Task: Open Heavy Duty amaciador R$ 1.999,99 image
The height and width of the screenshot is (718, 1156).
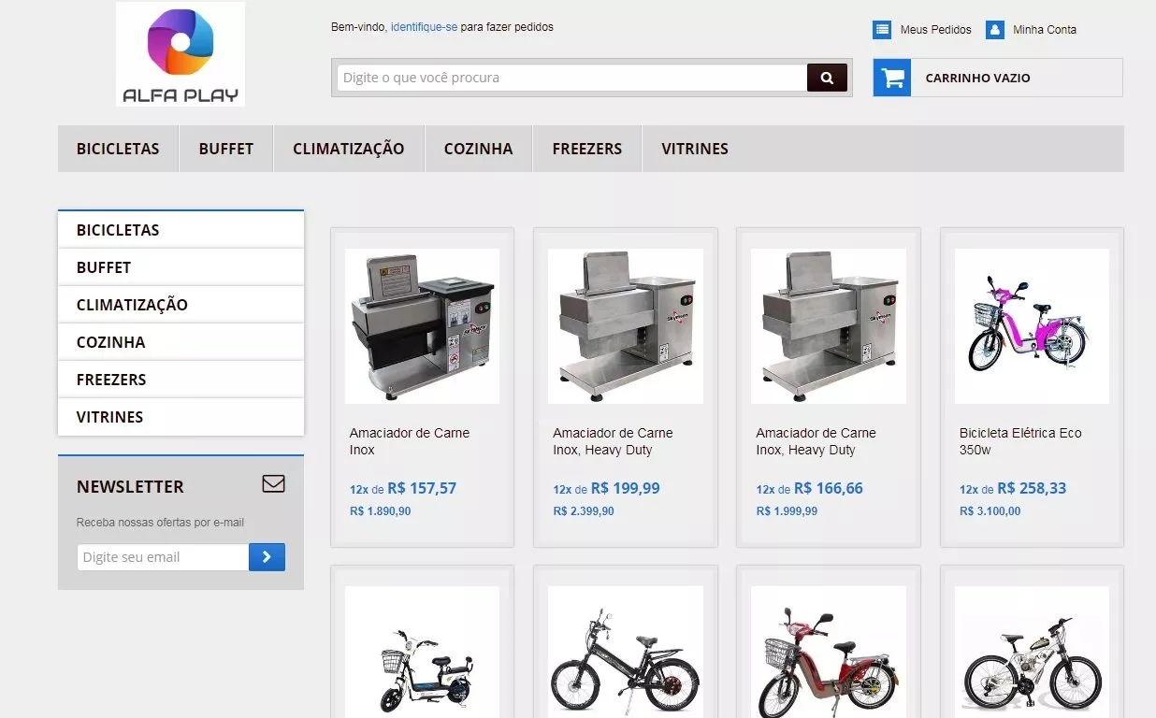Action: tap(829, 326)
